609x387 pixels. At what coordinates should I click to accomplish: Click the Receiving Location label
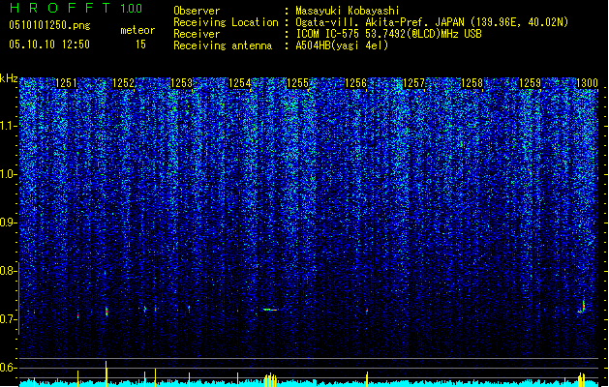click(226, 22)
